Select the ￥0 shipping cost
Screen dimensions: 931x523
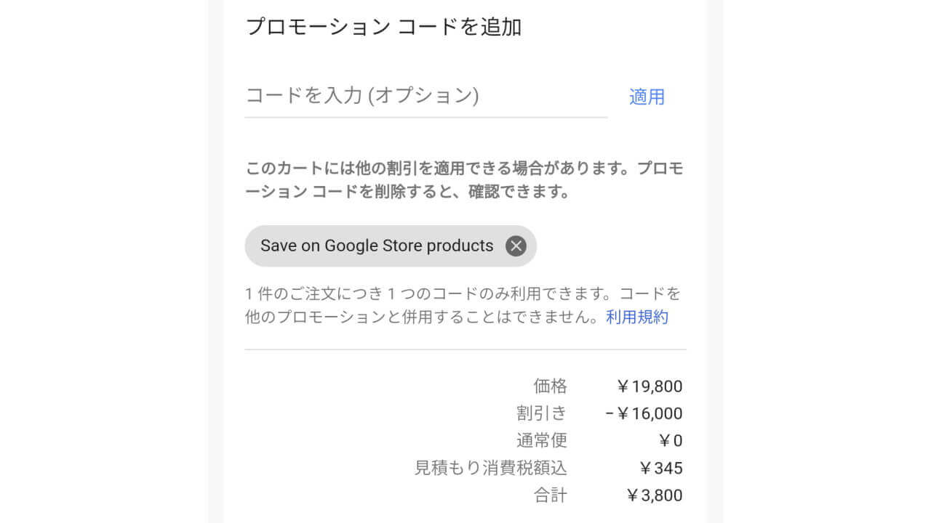click(670, 440)
